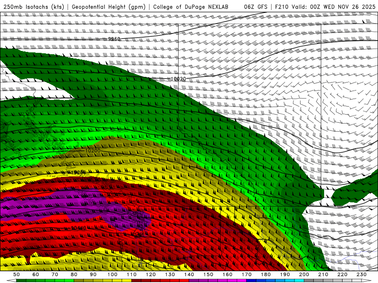The height and width of the screenshot is (283, 378).
Task: Click the 10440 height contour label
Action: [x=79, y=228]
